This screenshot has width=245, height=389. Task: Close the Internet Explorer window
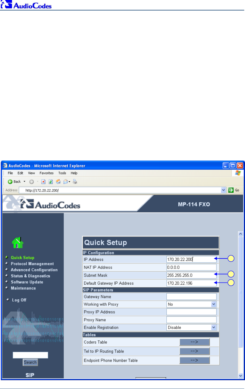coord(240,166)
